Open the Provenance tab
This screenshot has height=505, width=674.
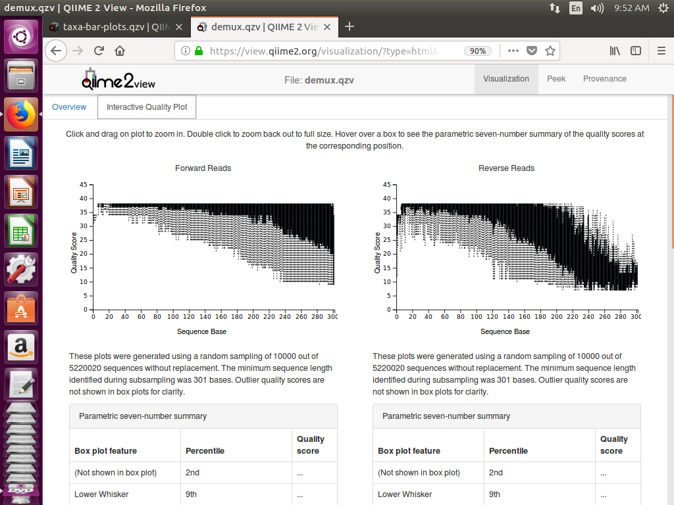click(604, 79)
